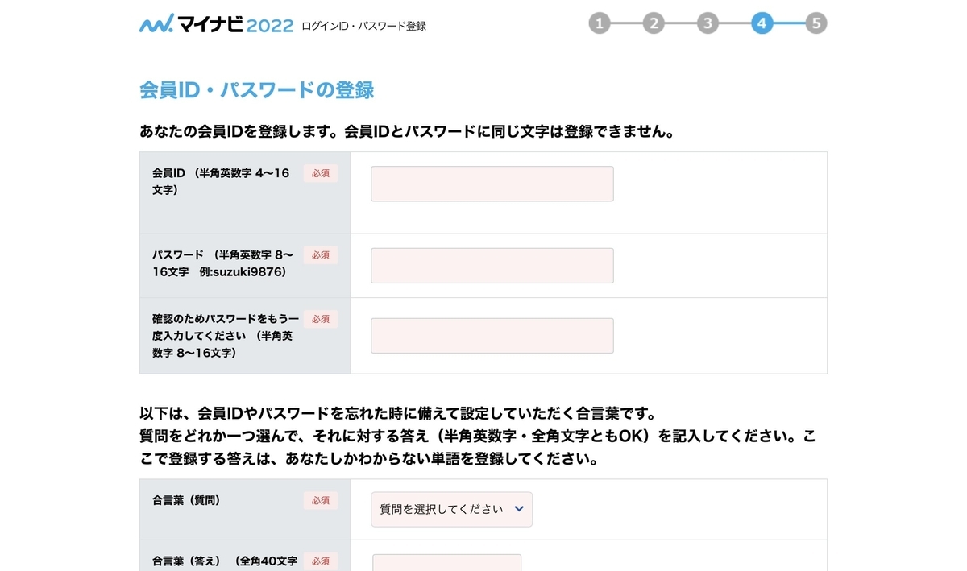
Task: Click the 以下は、会員IDやパスワードを忘れた時 paragraph
Action: point(478,437)
